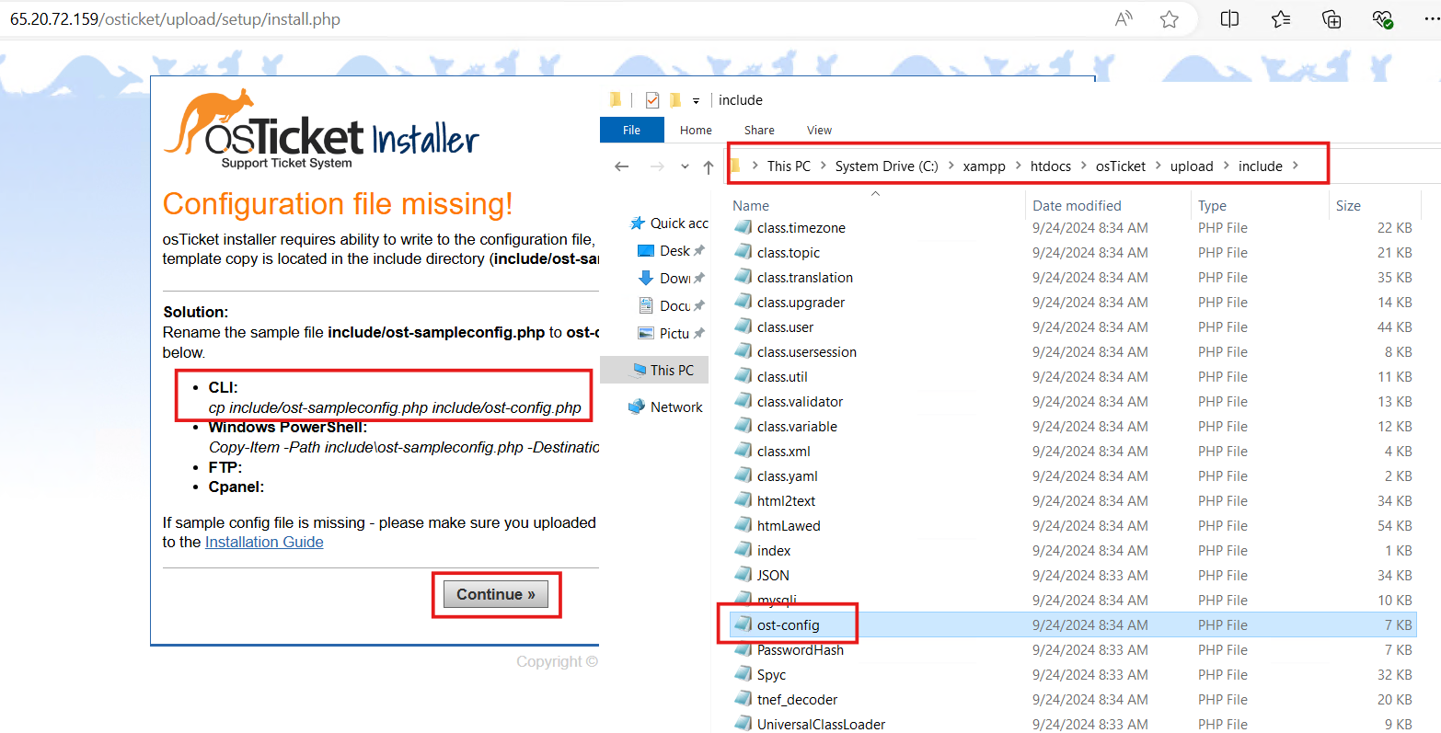Screen dimensions: 1441x733
Task: Open the View ribbon tab
Action: [x=819, y=130]
